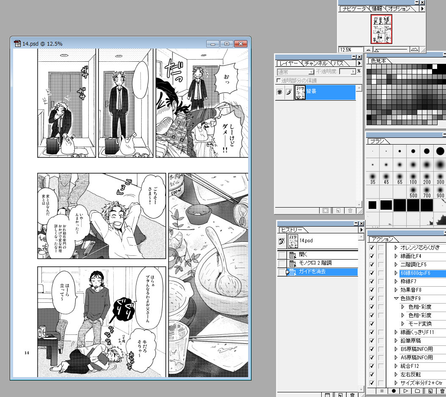This screenshot has width=446, height=397.
Task: Expand the 線画化F4 action
Action: tap(396, 256)
